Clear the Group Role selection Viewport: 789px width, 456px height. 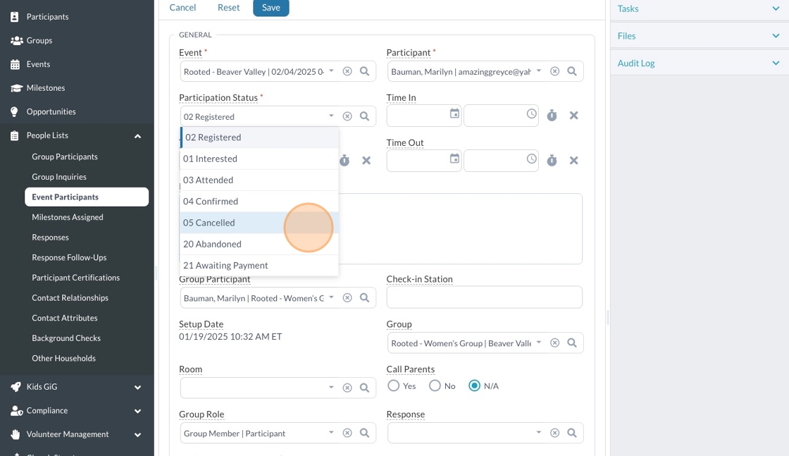(x=347, y=433)
